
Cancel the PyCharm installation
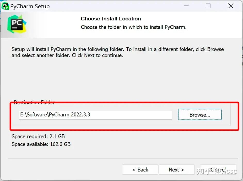(218, 170)
